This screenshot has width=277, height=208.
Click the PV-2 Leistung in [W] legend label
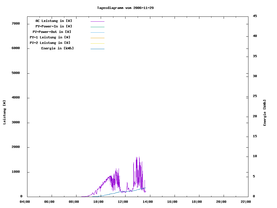pos(50,43)
